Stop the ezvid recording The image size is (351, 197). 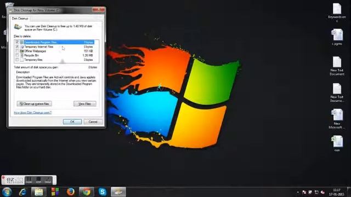pos(38,180)
